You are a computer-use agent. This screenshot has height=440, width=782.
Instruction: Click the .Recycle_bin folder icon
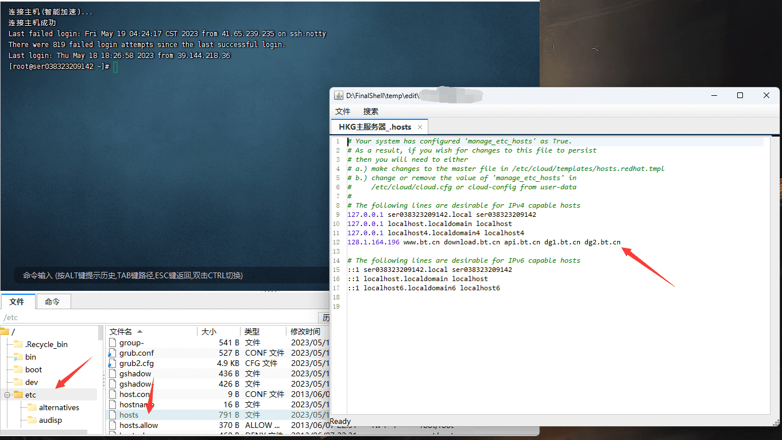coord(18,344)
